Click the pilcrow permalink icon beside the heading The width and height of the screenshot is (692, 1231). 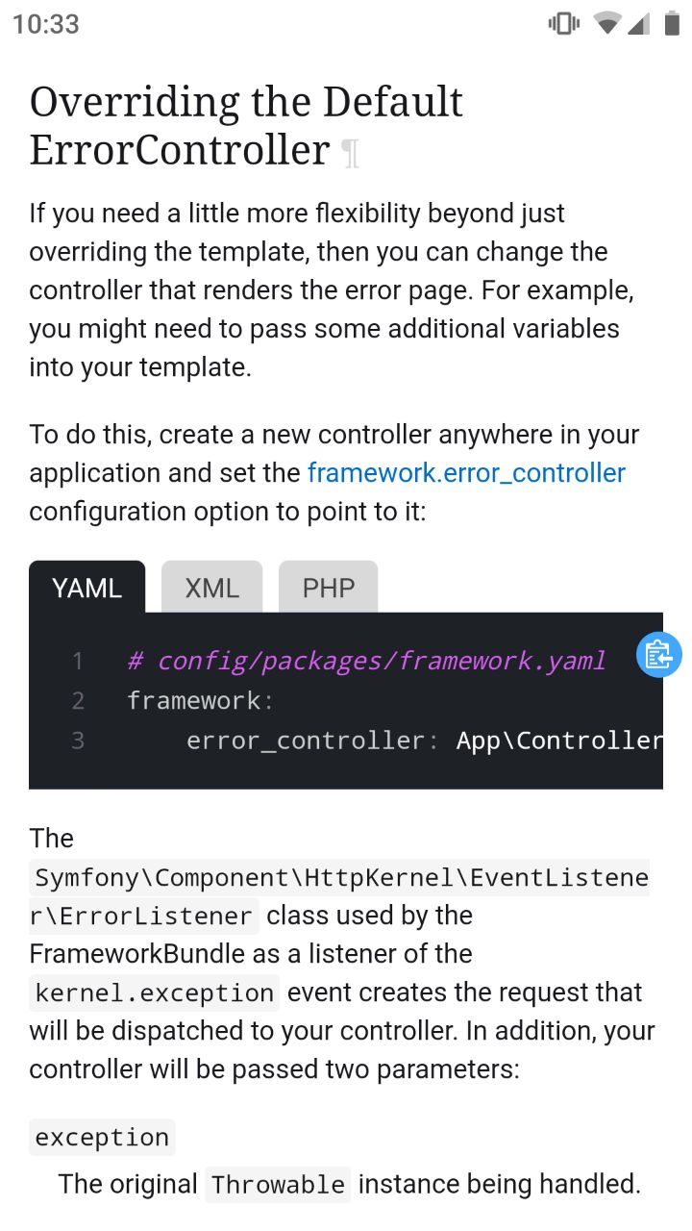click(x=351, y=153)
